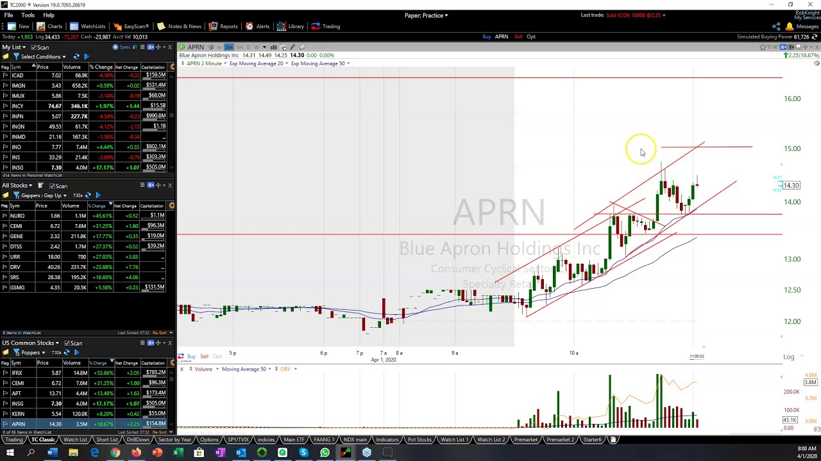Image resolution: width=821 pixels, height=461 pixels.
Task: Expand the Select Conditions dropdown
Action: 43,56
